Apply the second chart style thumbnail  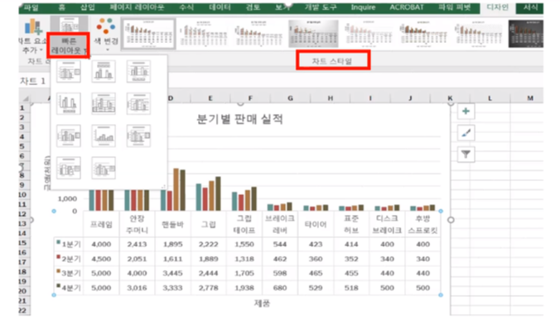204,34
